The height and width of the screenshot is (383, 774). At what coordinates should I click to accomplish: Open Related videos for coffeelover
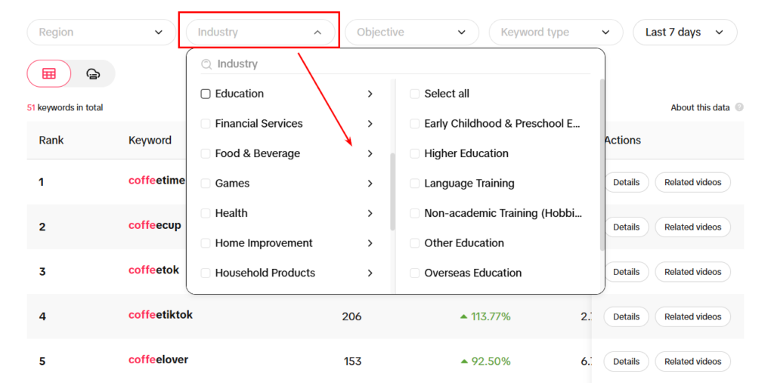click(692, 361)
